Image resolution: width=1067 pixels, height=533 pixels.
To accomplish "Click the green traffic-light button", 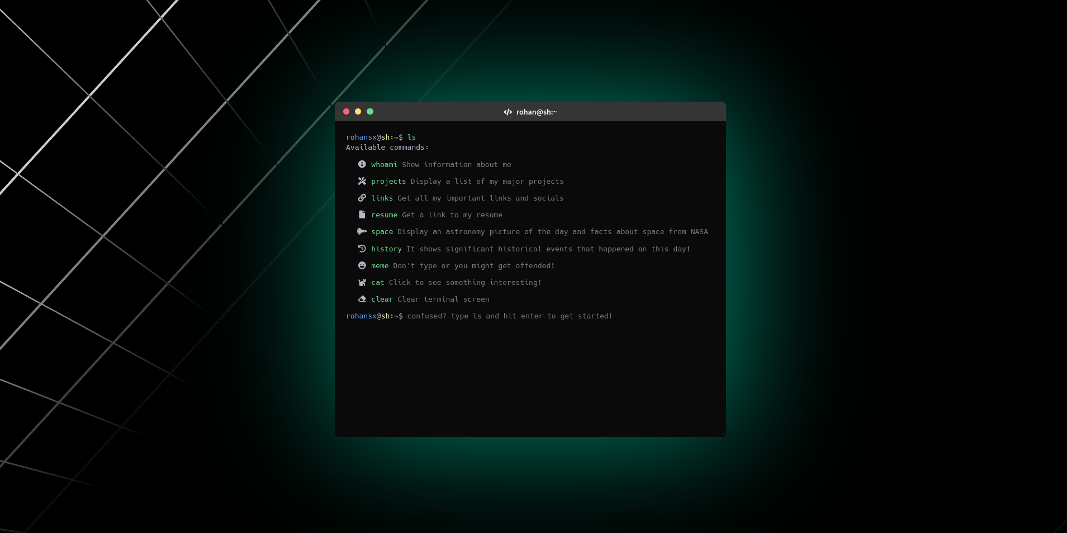I will [370, 112].
